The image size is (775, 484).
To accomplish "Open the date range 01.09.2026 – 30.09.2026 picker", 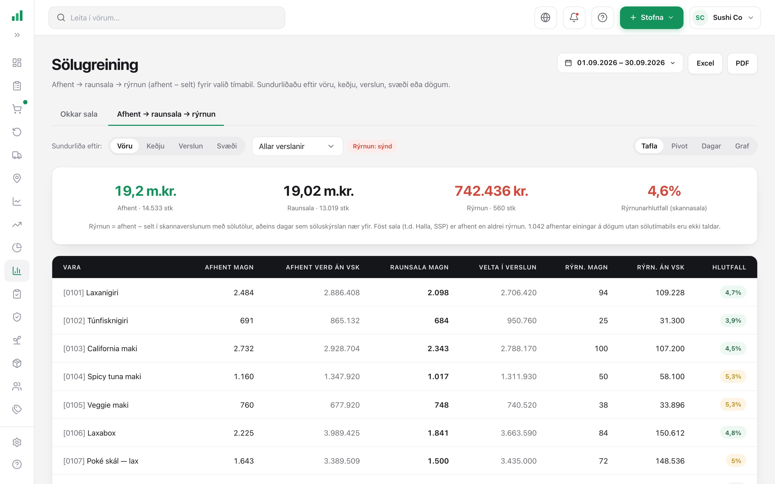I will (620, 63).
